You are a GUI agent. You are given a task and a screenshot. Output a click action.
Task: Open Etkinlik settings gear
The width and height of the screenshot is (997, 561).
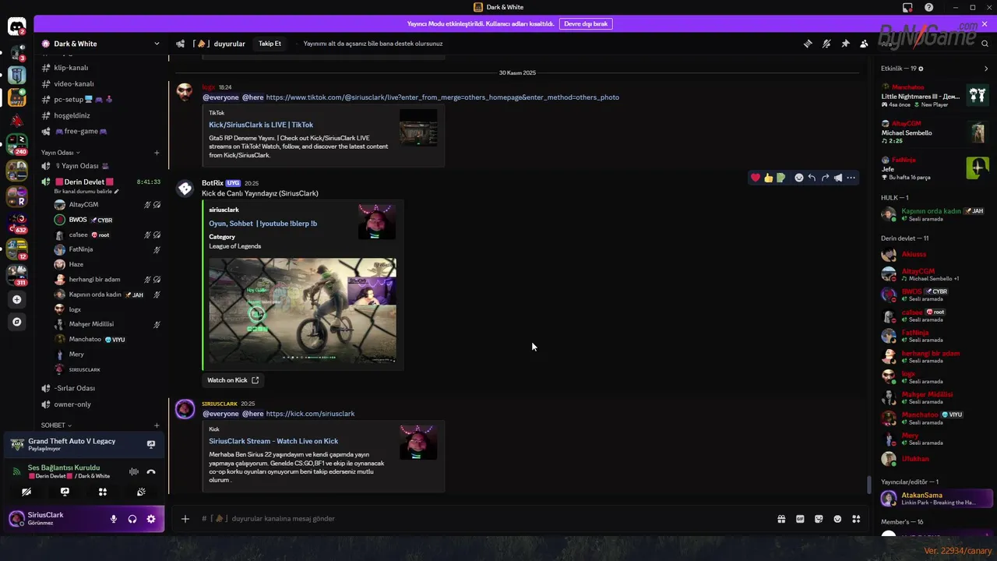pos(921,69)
